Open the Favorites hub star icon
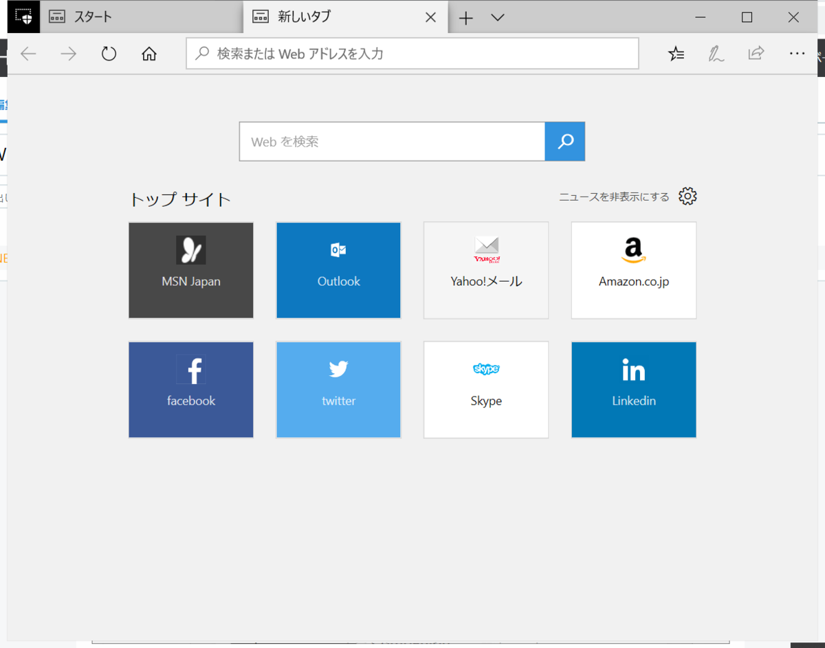 click(676, 54)
